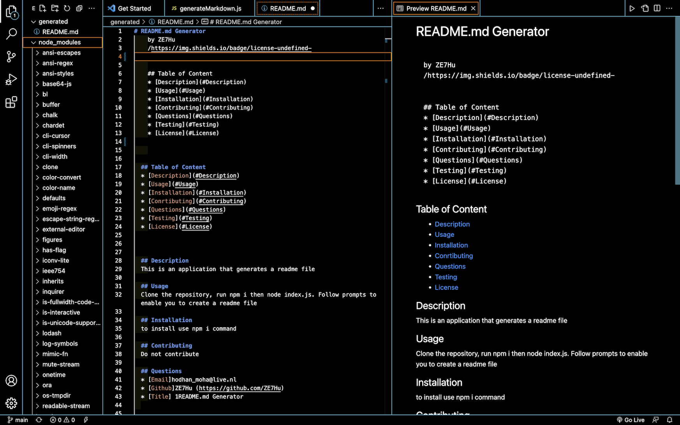This screenshot has height=425, width=680.
Task: Create a new folder in the Explorer
Action: pos(55,8)
